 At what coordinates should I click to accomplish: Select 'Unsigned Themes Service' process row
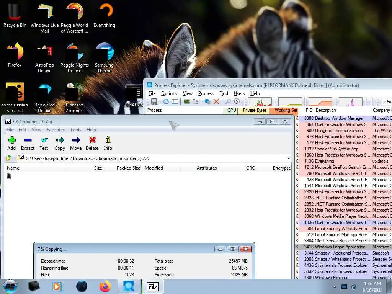(x=343, y=131)
